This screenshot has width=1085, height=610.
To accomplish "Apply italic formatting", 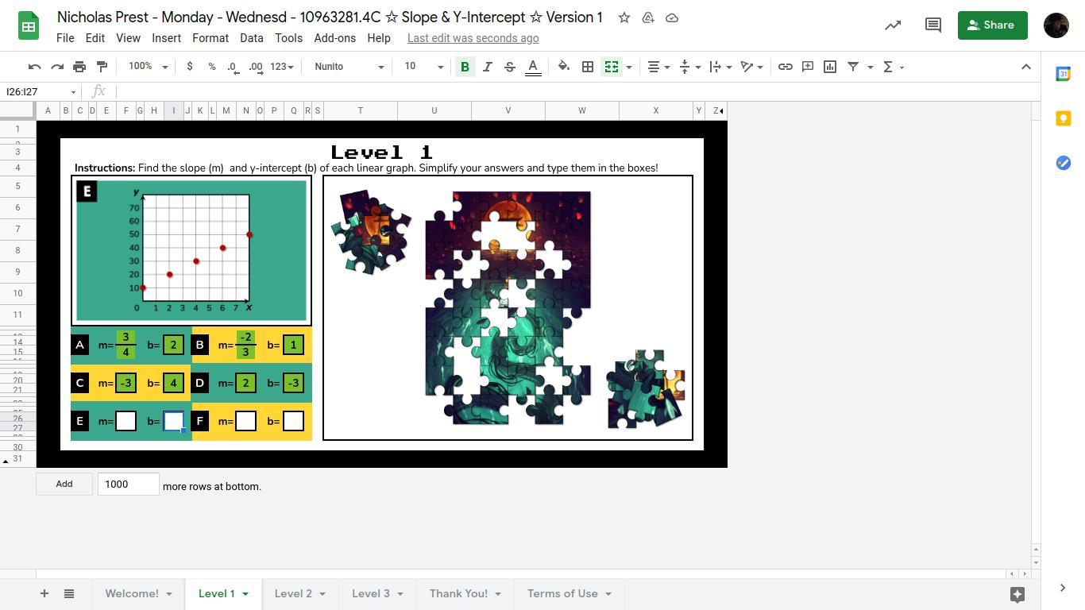I will point(488,67).
